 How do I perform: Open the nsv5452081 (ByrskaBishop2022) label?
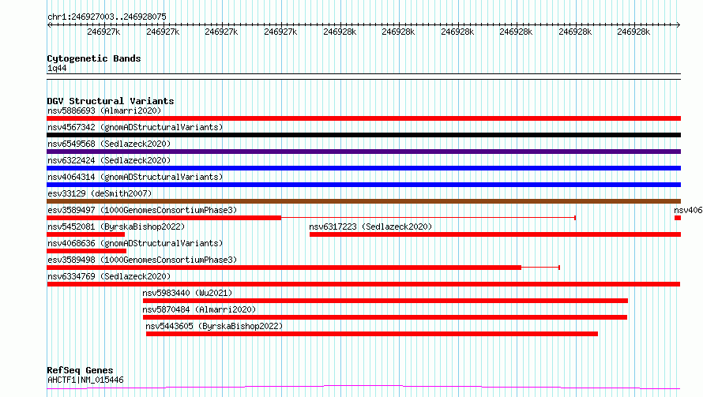[116, 227]
